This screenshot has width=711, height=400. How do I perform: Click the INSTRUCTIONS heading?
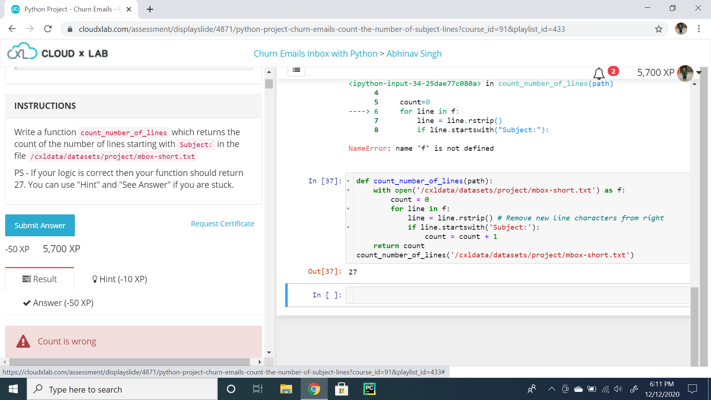45,106
